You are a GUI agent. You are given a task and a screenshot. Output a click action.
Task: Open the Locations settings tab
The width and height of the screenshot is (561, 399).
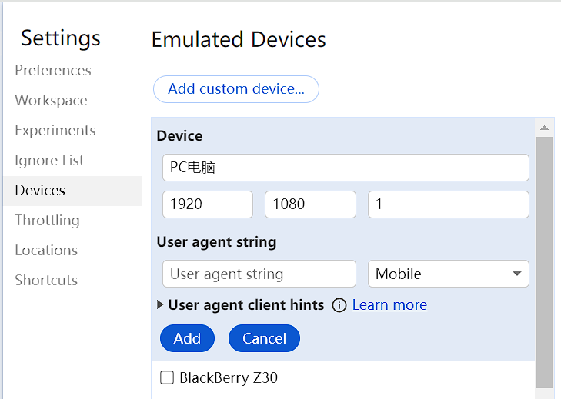point(46,250)
